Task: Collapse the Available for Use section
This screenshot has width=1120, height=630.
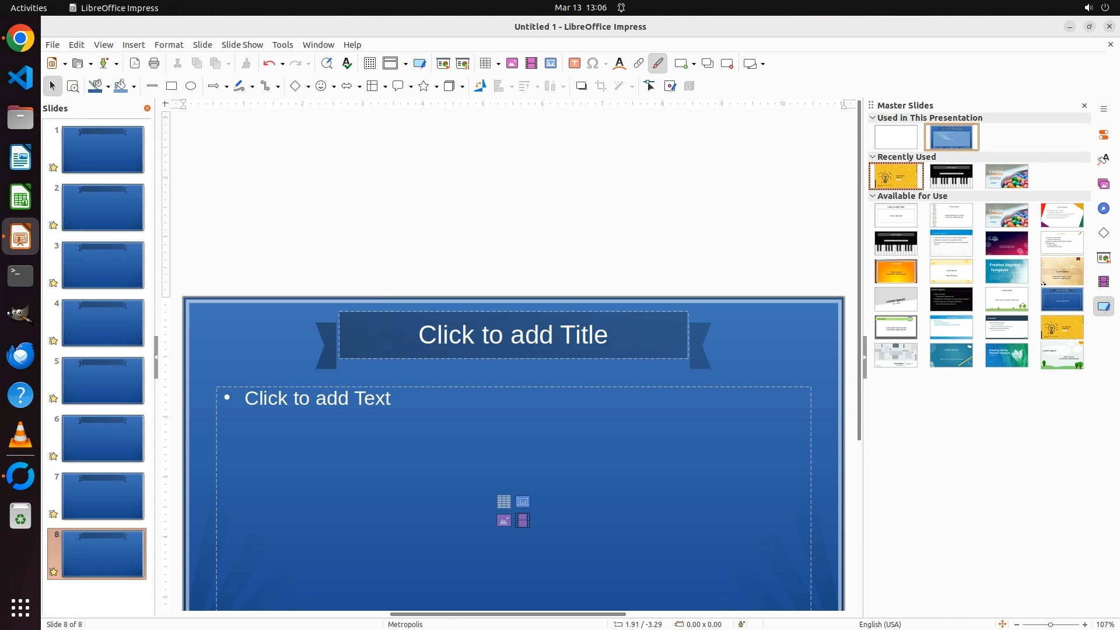Action: [x=873, y=196]
